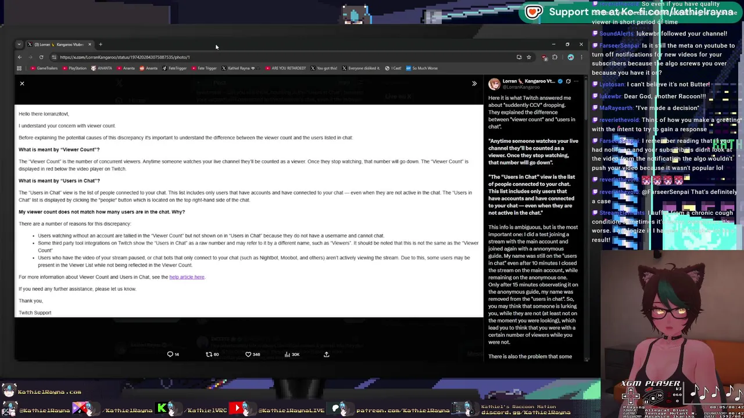Open the PlayStation bookmark
The image size is (744, 418).
click(74, 68)
